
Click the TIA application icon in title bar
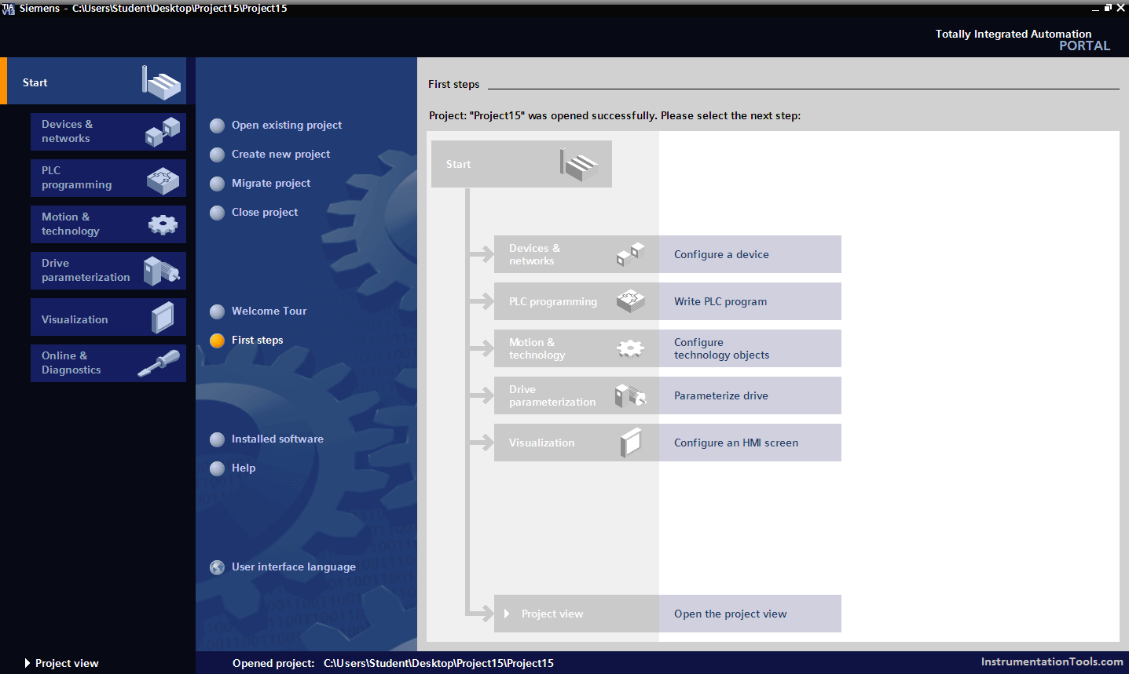coord(9,9)
